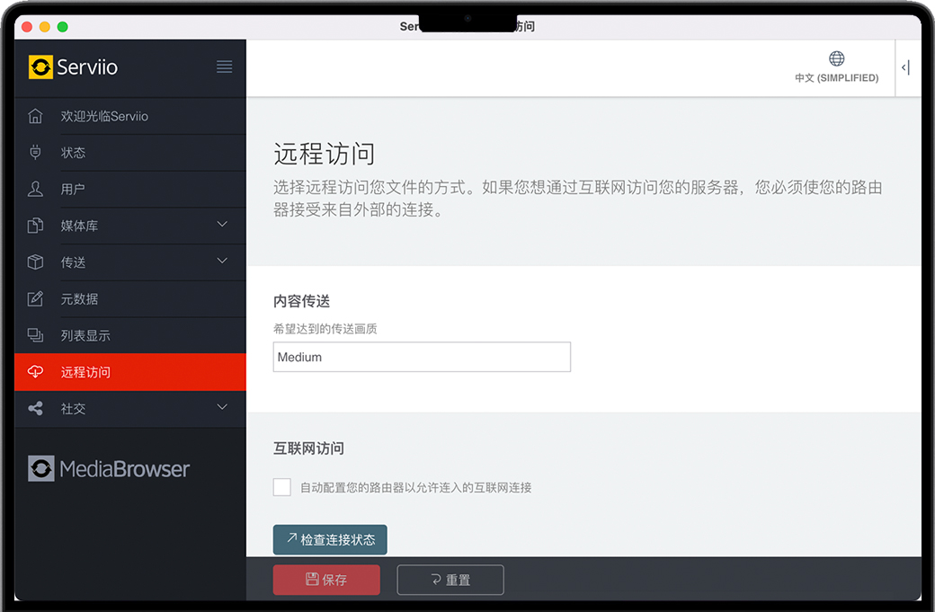Toggle the hamburger menu in sidebar
The width and height of the screenshot is (935, 612).
pyautogui.click(x=225, y=67)
